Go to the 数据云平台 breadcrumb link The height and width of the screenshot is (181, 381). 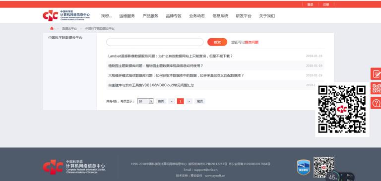pos(69,28)
